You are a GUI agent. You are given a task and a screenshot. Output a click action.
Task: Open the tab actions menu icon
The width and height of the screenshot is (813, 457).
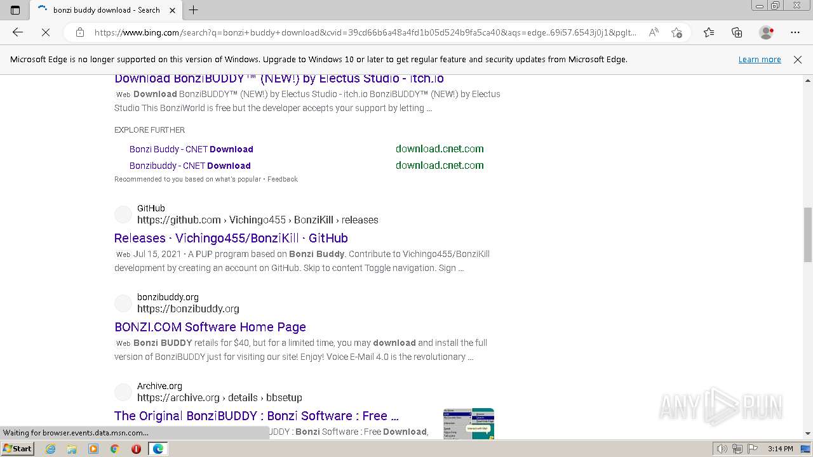15,10
